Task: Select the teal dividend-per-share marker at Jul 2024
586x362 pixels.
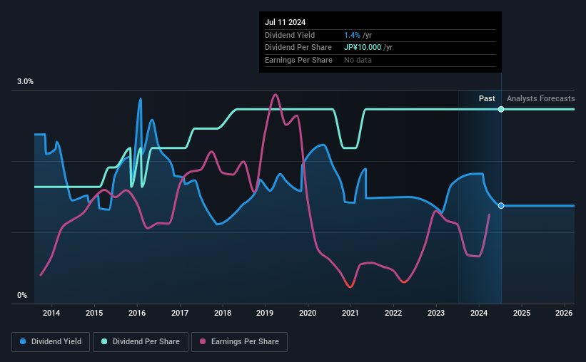Action: point(501,109)
